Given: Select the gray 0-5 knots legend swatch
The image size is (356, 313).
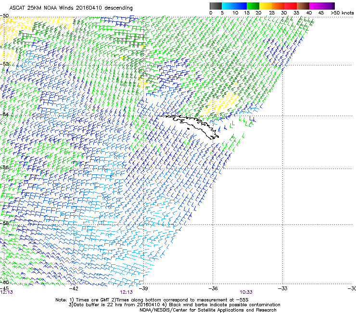Looking at the screenshot, I should coord(216,6).
